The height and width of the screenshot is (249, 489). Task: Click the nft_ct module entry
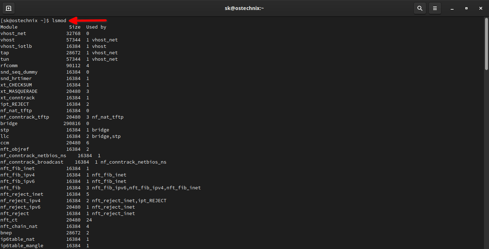9,220
